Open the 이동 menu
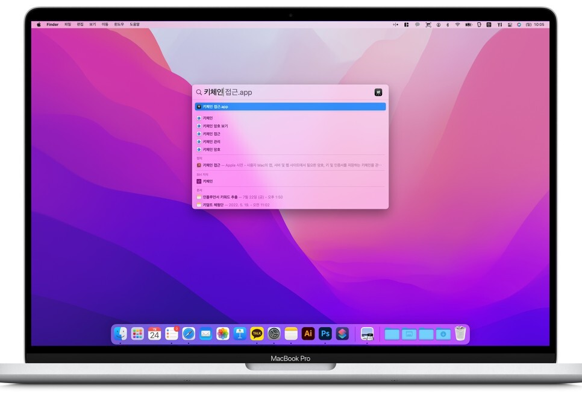 tap(105, 25)
